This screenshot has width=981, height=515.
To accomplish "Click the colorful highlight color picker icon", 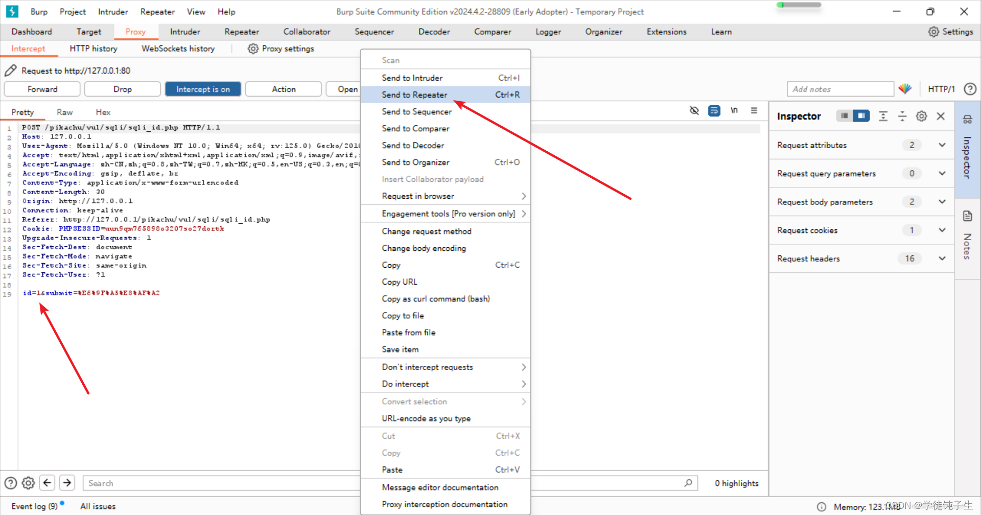I will 905,89.
